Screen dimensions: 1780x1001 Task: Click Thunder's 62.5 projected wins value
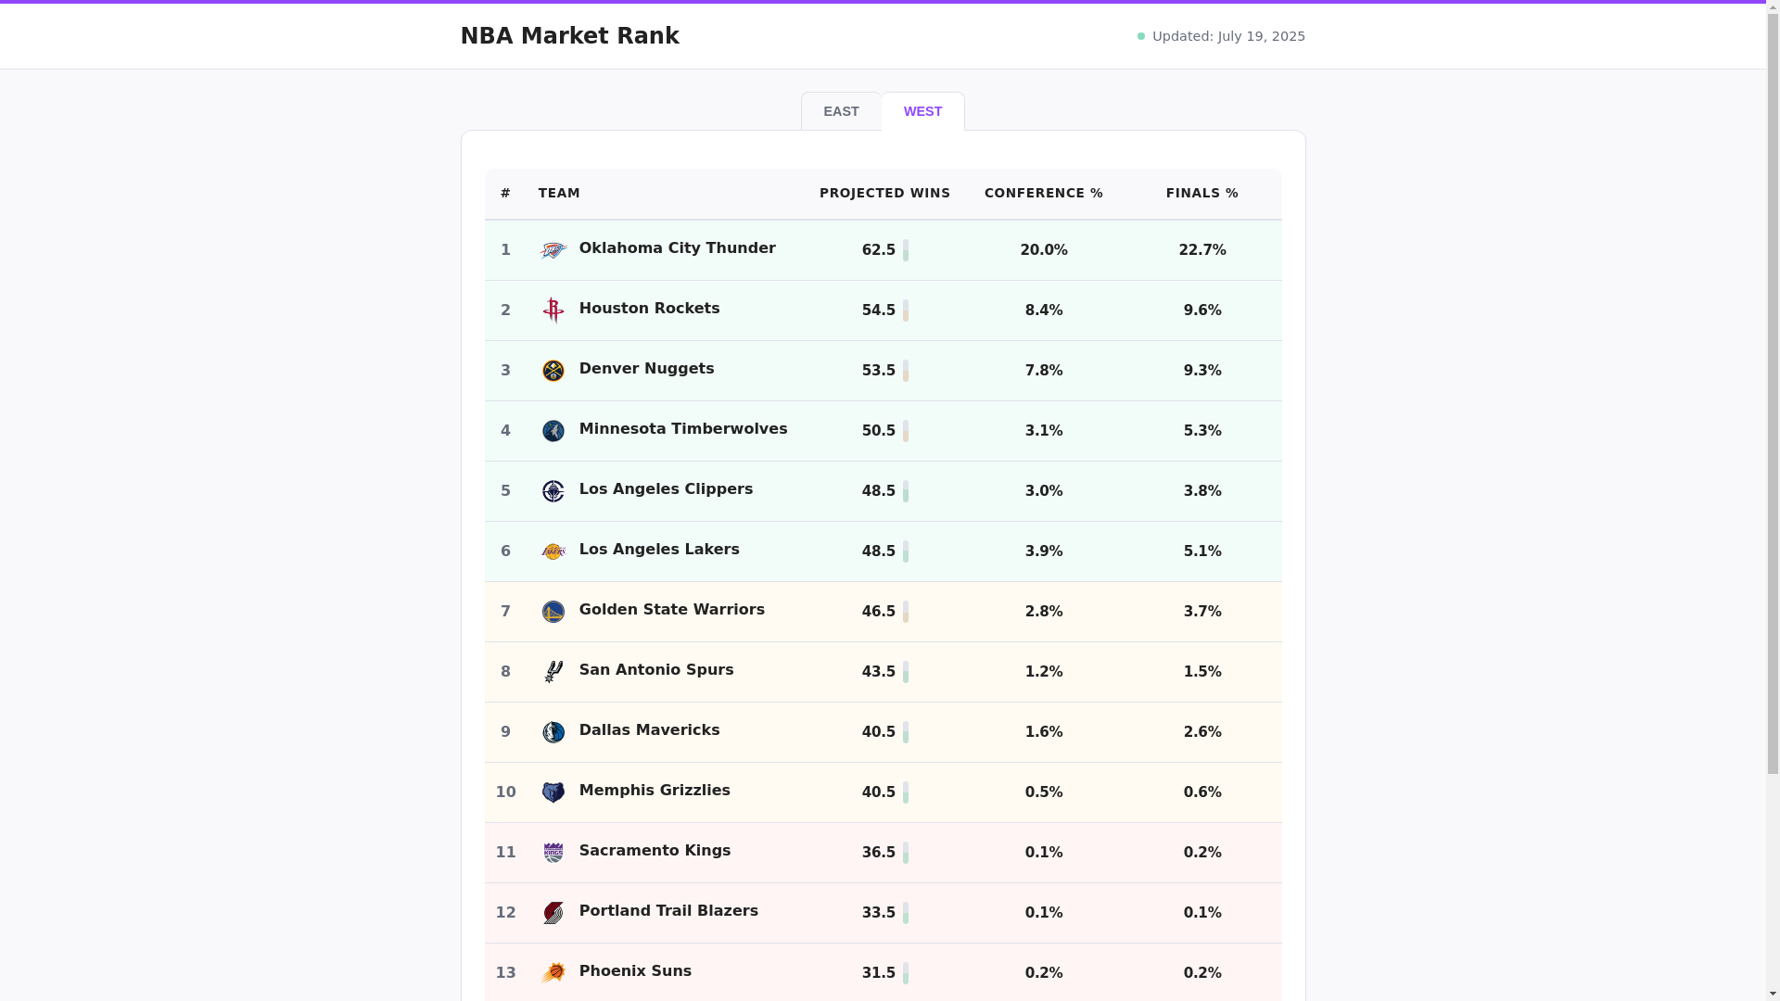pyautogui.click(x=878, y=250)
